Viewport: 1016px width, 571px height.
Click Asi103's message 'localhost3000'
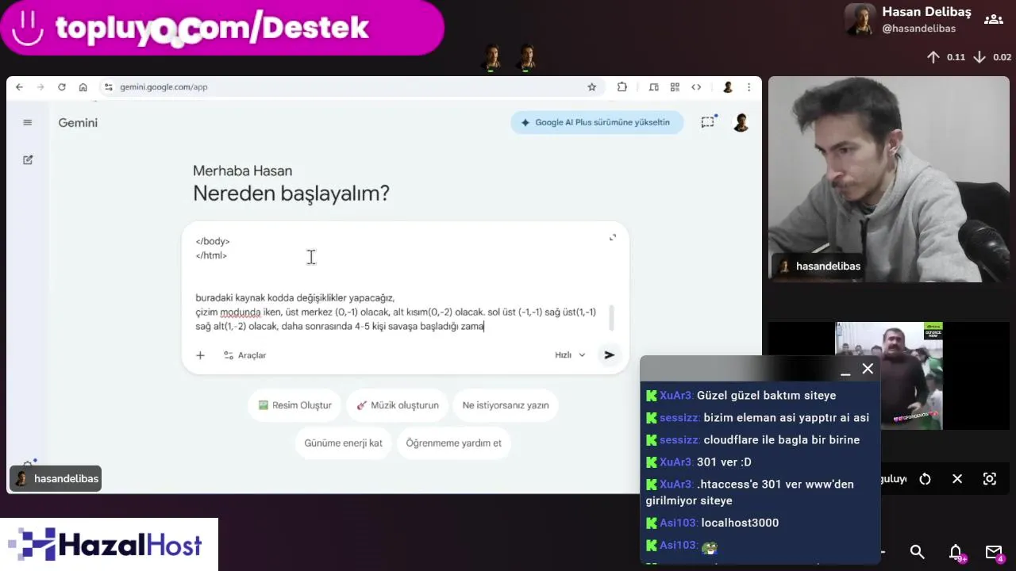740,523
